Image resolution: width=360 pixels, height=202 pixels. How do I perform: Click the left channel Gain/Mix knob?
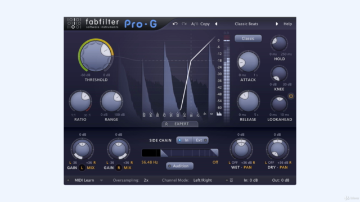[82, 149]
